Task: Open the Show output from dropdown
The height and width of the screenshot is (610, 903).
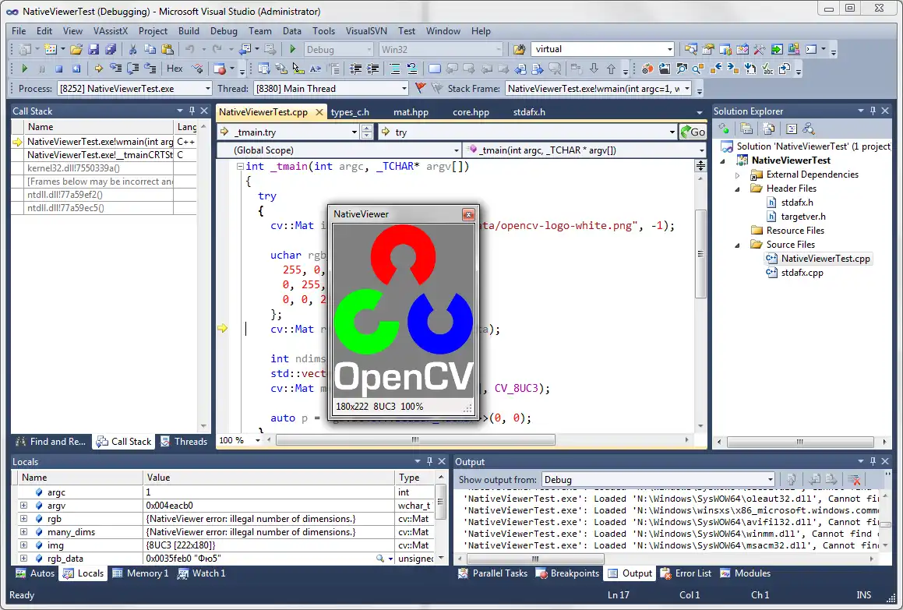Action: coord(770,480)
